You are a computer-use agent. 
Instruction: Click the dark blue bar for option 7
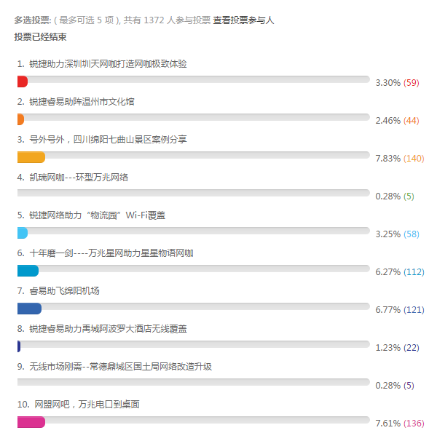click(29, 309)
